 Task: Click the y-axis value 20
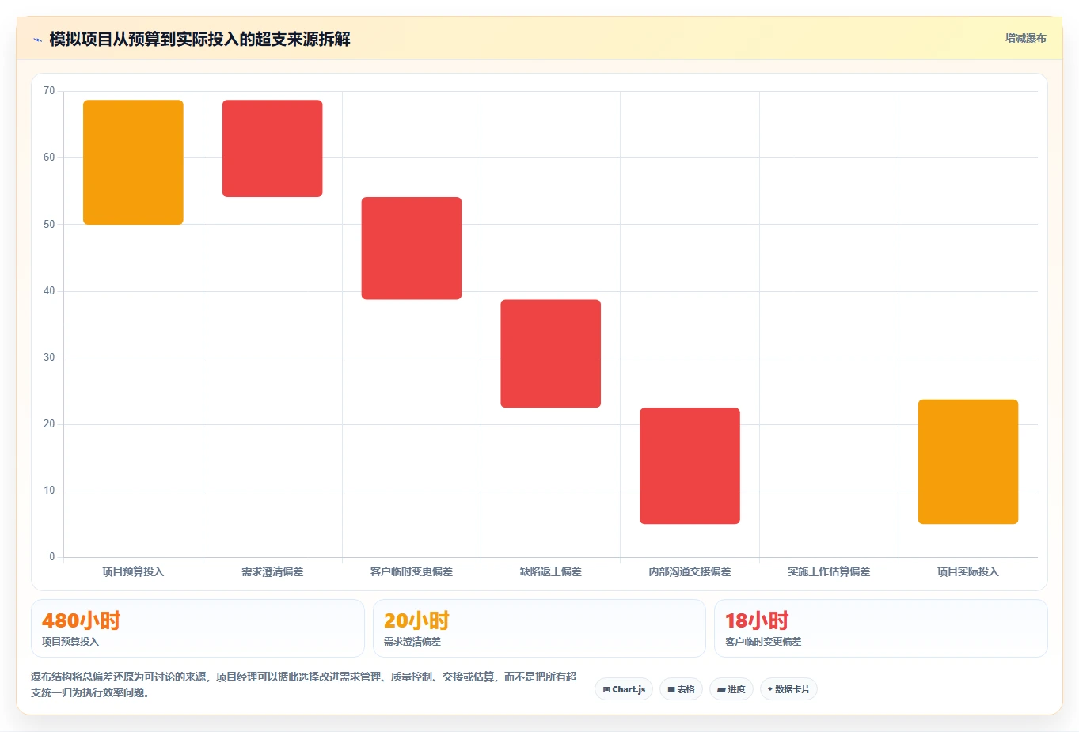[x=49, y=424]
